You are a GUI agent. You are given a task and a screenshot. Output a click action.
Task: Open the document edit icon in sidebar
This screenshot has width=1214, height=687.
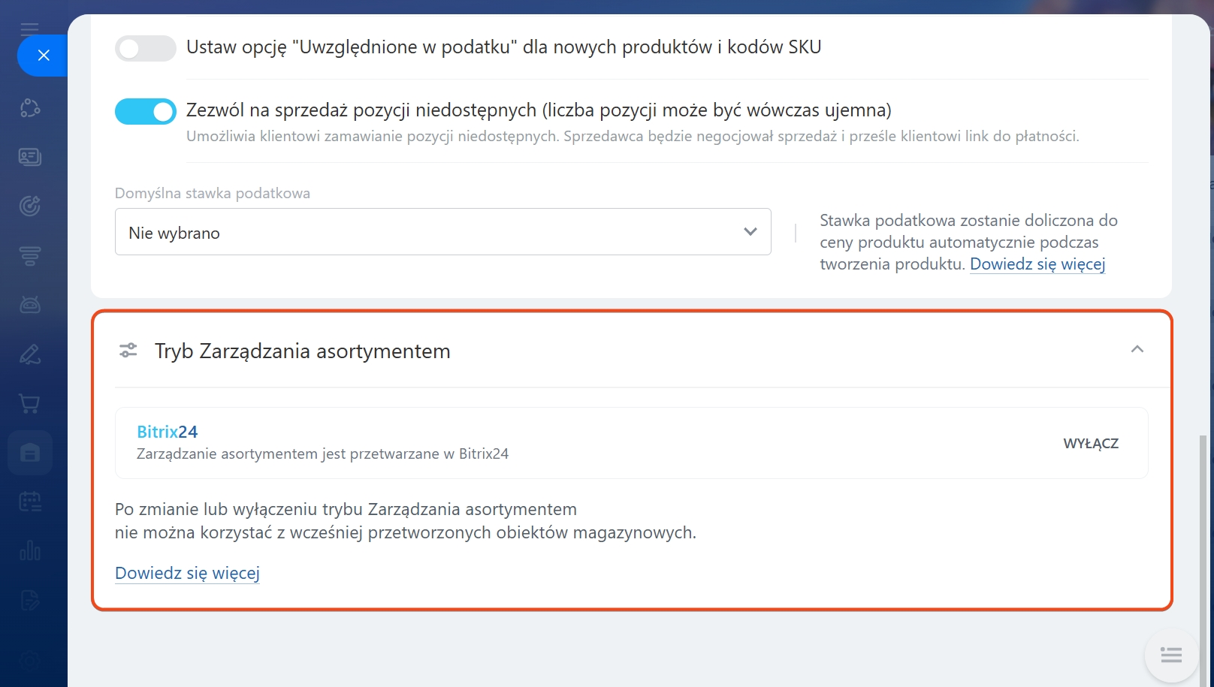pyautogui.click(x=30, y=601)
